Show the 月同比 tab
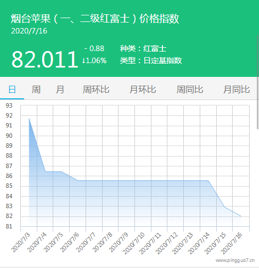This screenshot has height=268, width=259. (x=237, y=90)
